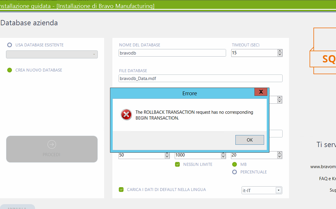Select the Usa database esistente radio button

point(9,45)
